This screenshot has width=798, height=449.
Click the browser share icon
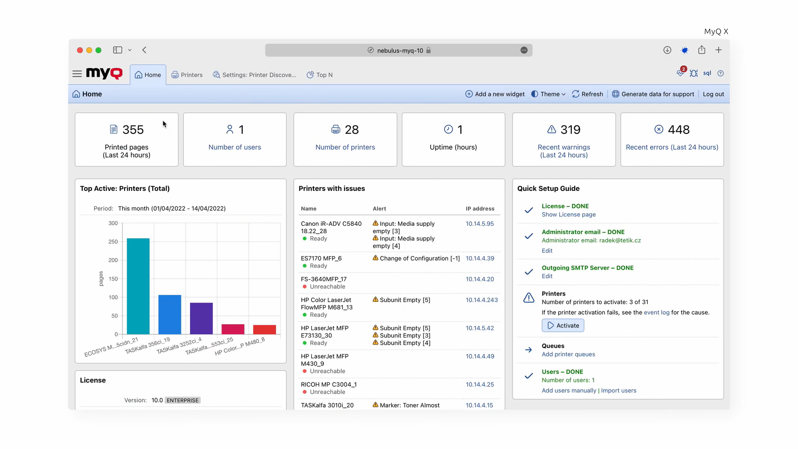click(702, 50)
